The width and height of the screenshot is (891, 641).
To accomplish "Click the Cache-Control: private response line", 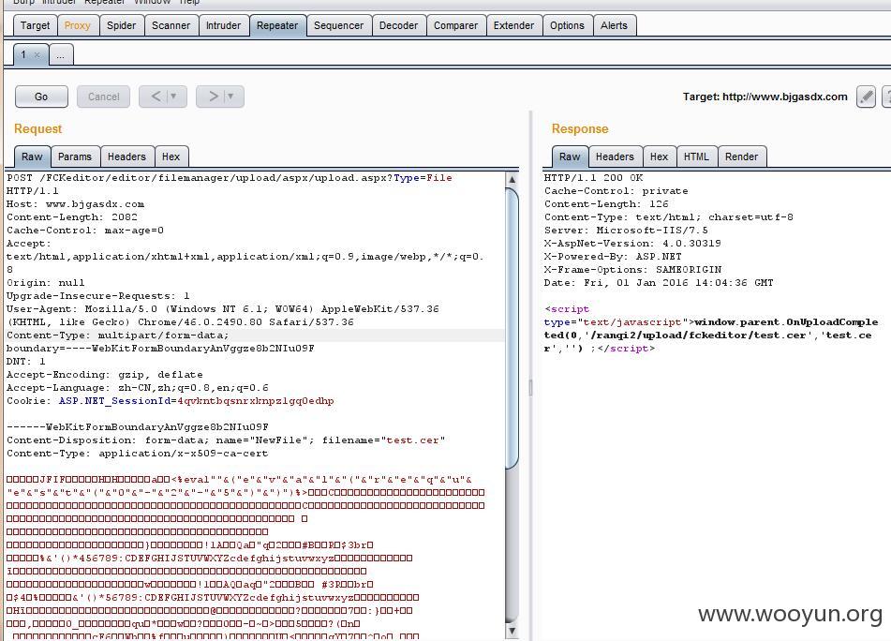I will (616, 191).
